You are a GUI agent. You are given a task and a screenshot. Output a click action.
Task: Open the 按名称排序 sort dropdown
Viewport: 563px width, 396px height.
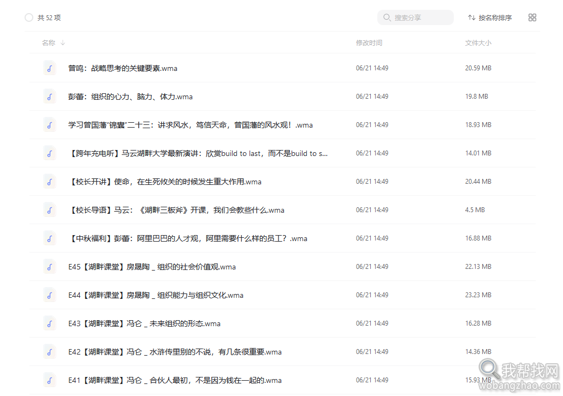click(x=490, y=17)
